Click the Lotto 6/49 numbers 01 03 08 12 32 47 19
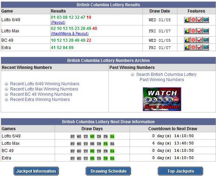 tap(71, 17)
